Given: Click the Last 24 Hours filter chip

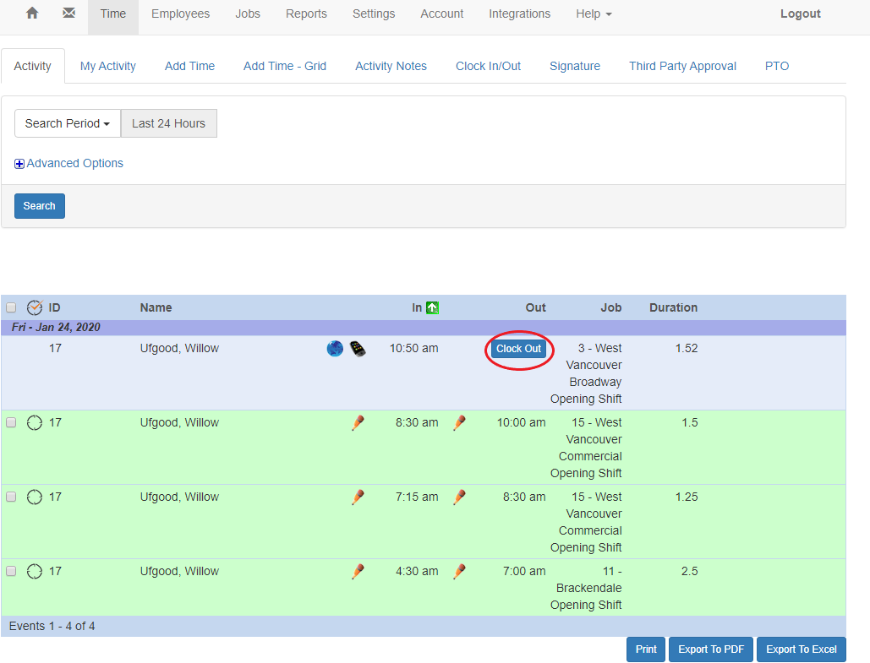Looking at the screenshot, I should click(x=167, y=123).
